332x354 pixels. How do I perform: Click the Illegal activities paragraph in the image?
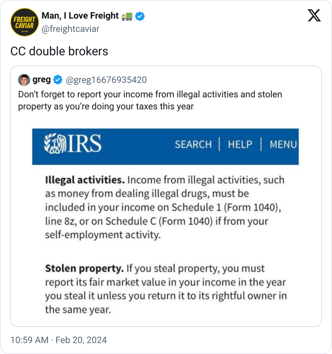[x=165, y=207]
